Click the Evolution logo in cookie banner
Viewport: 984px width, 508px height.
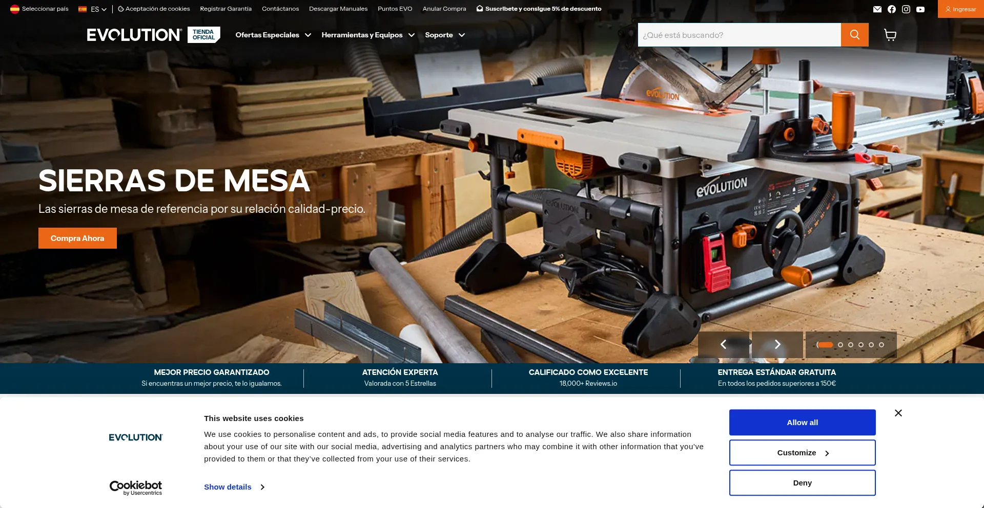[x=136, y=437]
